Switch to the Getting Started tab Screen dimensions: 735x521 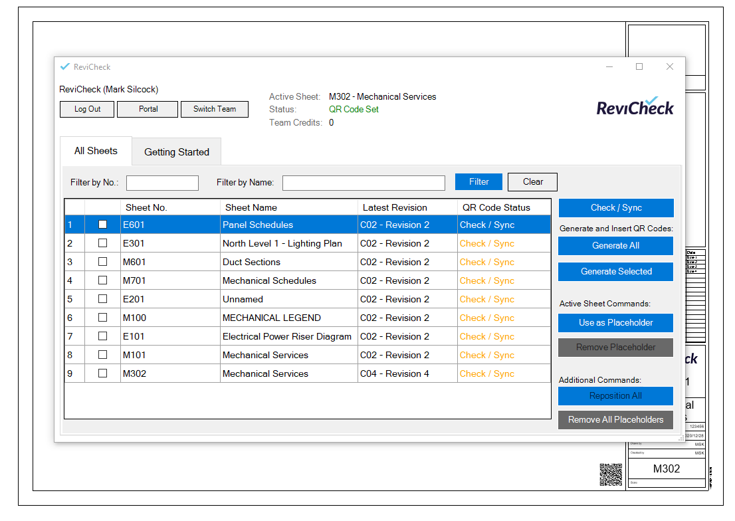pos(177,152)
